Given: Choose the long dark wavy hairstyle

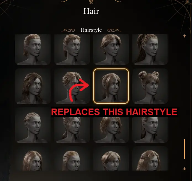Looking at the screenshot, I should pyautogui.click(x=33, y=86).
